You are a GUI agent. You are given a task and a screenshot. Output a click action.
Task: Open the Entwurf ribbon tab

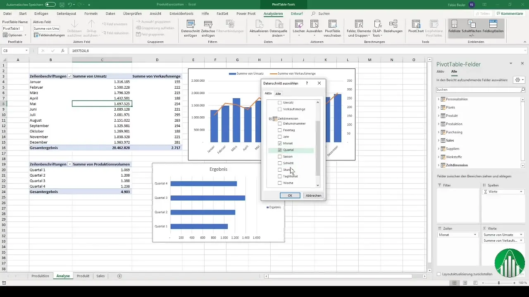tap(297, 14)
